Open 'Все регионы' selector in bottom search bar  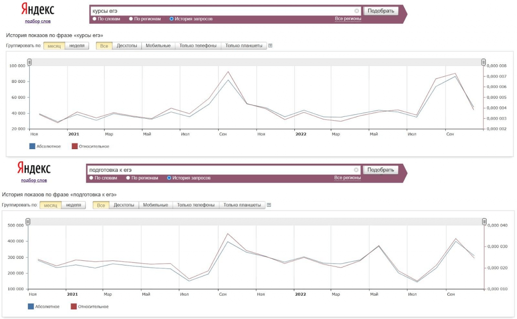pos(347,177)
